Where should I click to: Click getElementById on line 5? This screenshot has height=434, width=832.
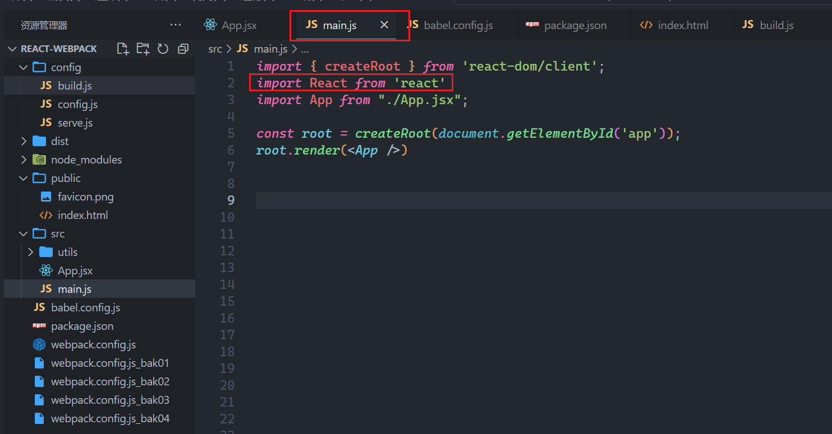(x=560, y=133)
